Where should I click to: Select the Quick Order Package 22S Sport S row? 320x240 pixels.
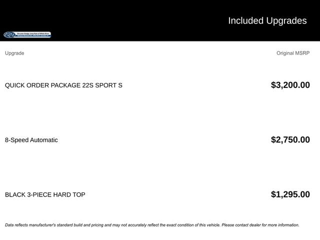click(63, 85)
